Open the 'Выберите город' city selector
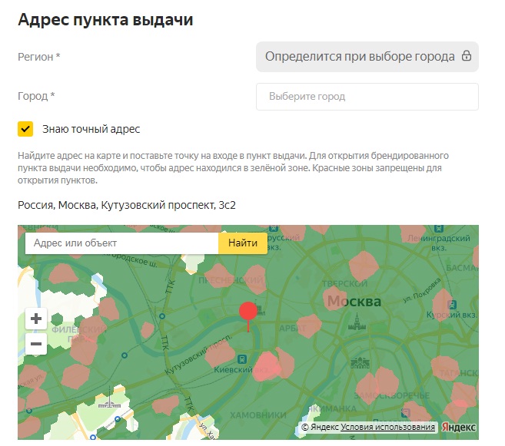Screen dimensions: 505x446 (367, 97)
